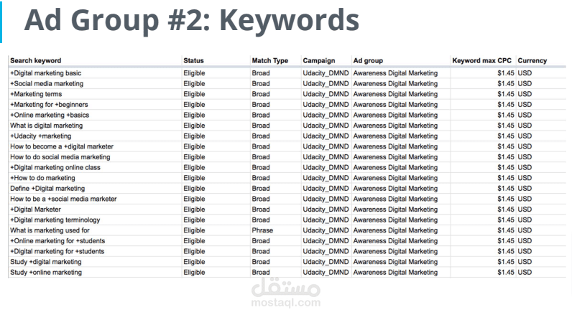Select the Status column header
This screenshot has height=315, width=572.
(194, 60)
